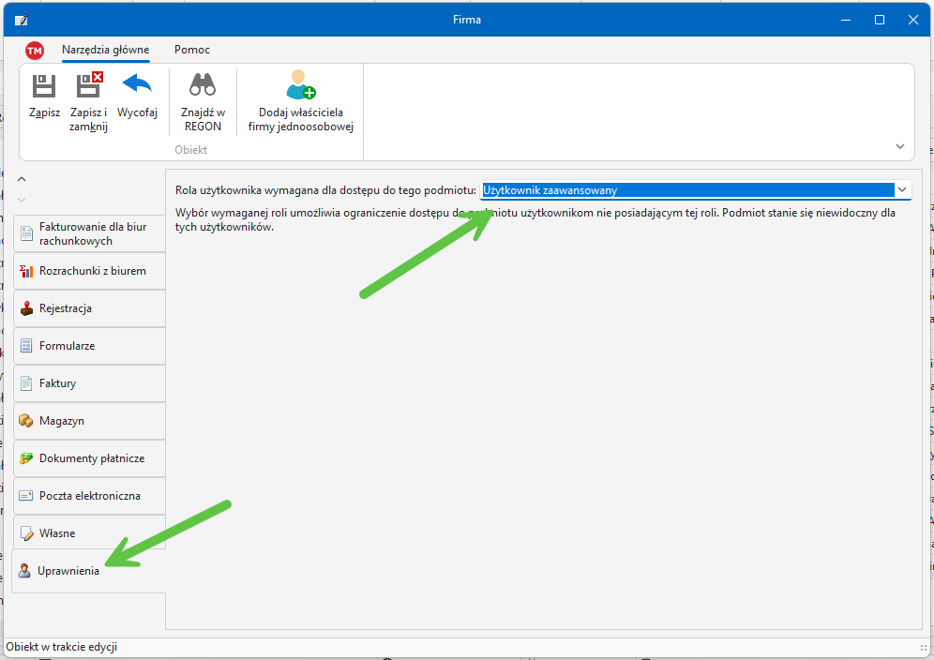The height and width of the screenshot is (660, 934).
Task: Undo changes with Wycofaj arrow
Action: pos(137,87)
